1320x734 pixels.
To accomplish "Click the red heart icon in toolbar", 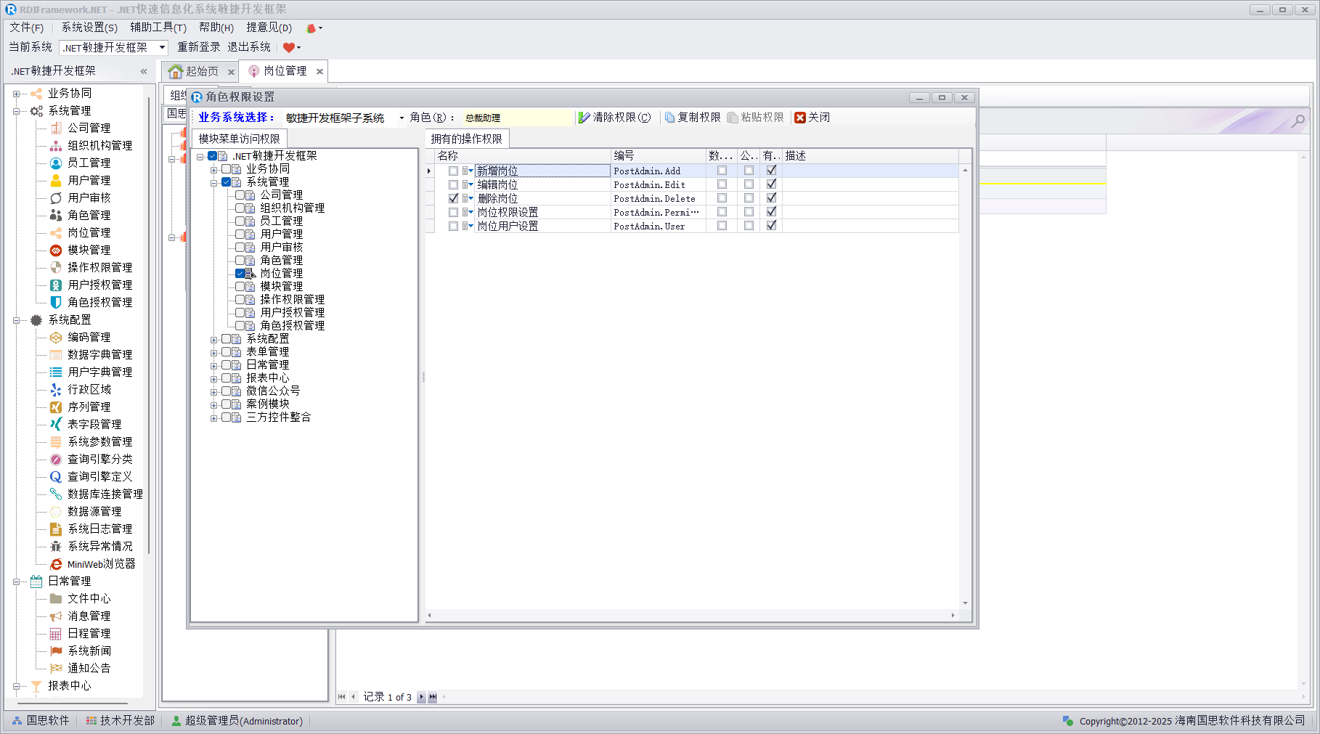I will 288,48.
